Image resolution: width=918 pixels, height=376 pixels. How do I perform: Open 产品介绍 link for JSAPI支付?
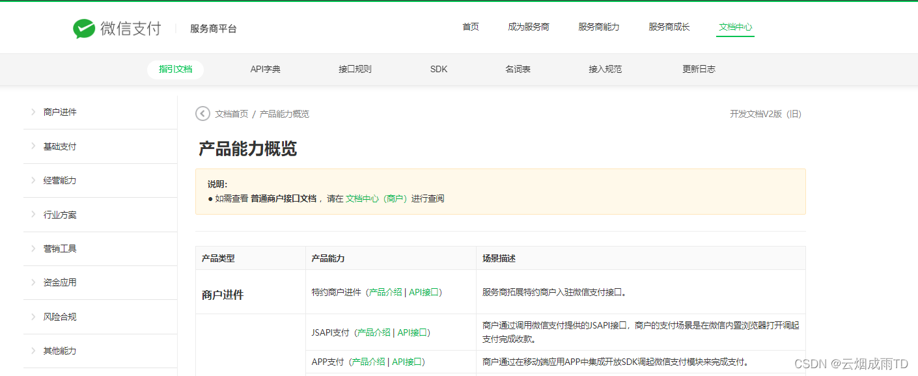click(374, 332)
